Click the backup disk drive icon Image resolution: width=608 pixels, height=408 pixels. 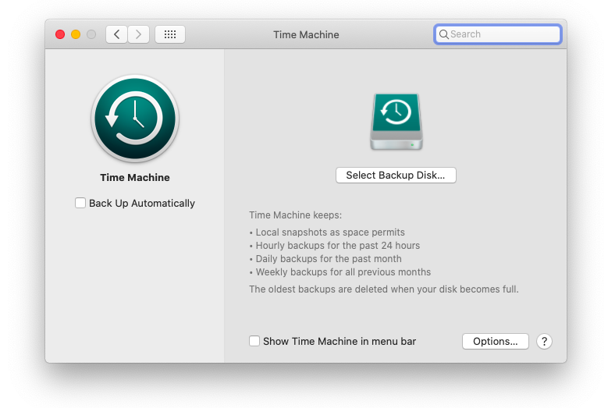[x=396, y=122]
